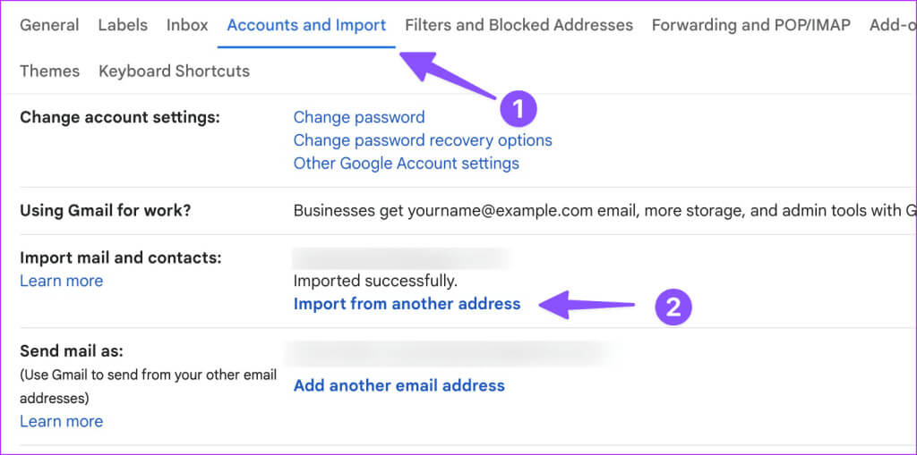Open Other Google Account settings
The width and height of the screenshot is (917, 455).
[406, 164]
